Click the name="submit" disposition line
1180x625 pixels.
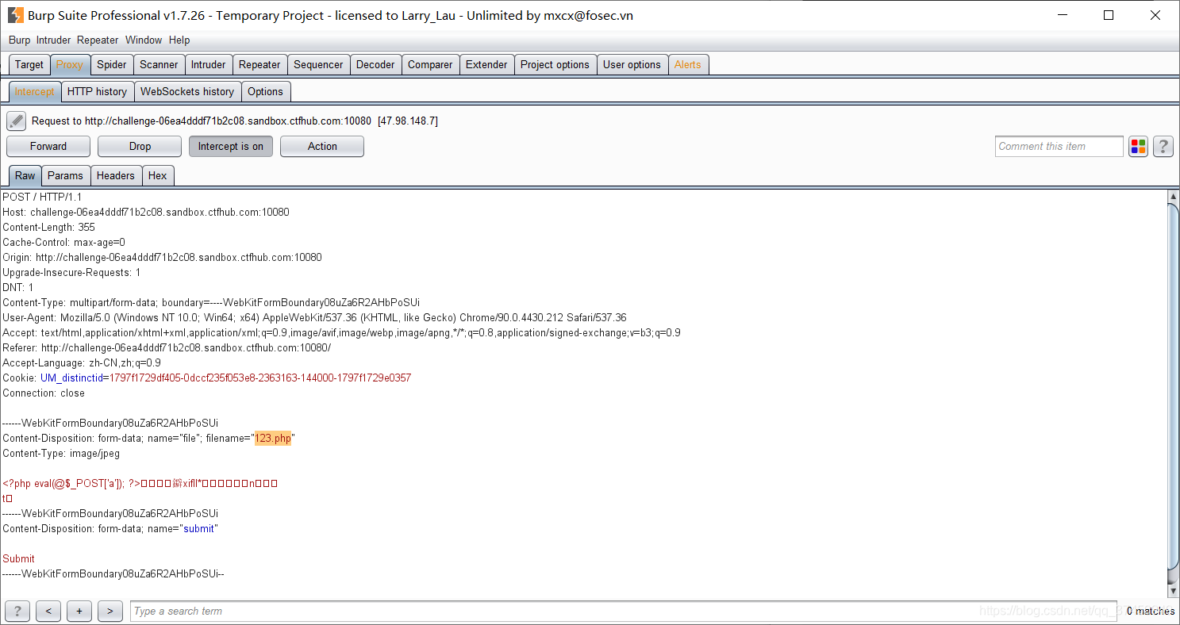coord(110,528)
